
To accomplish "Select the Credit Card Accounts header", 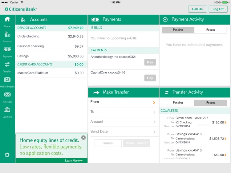I will tap(51, 65).
